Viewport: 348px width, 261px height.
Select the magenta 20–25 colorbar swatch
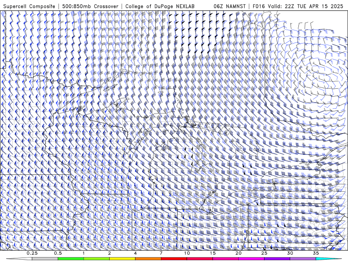pos(251,259)
